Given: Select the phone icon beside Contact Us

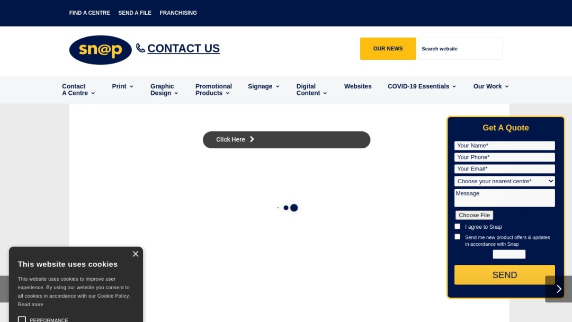Looking at the screenshot, I should pos(140,48).
